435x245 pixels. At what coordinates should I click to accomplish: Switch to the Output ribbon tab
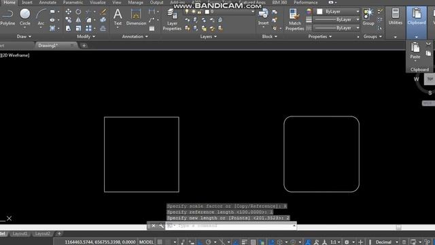point(156,3)
